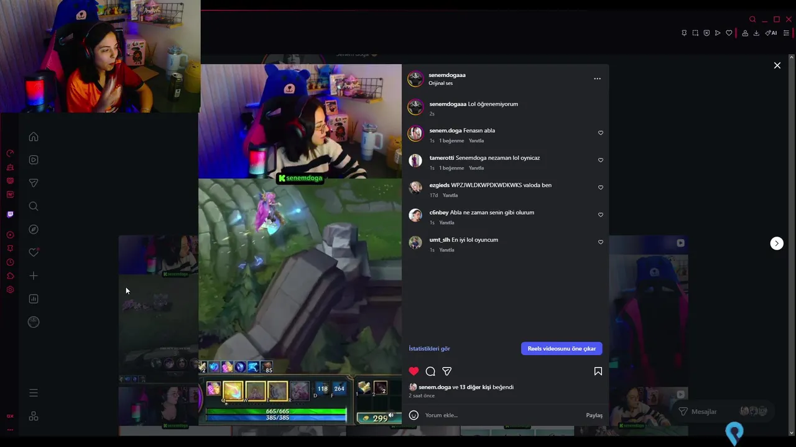Take a snapshot with dashed-square icon

(695, 33)
